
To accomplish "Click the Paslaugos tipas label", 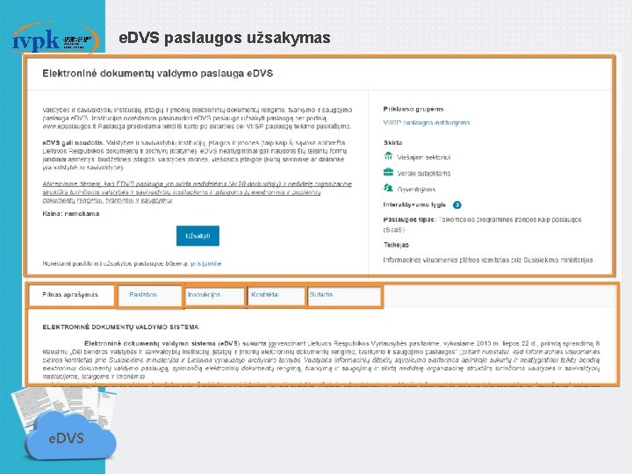I will pyautogui.click(x=410, y=219).
